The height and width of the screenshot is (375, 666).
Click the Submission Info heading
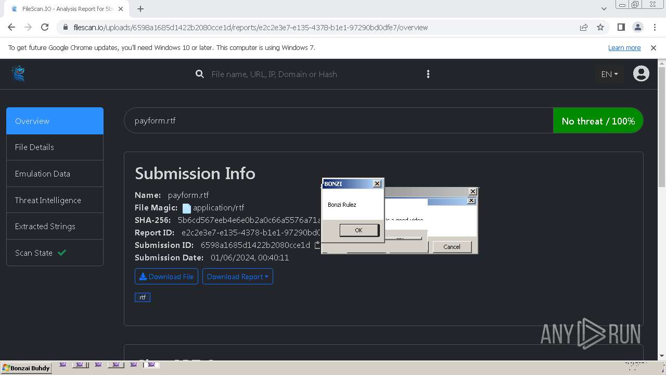pyautogui.click(x=195, y=173)
